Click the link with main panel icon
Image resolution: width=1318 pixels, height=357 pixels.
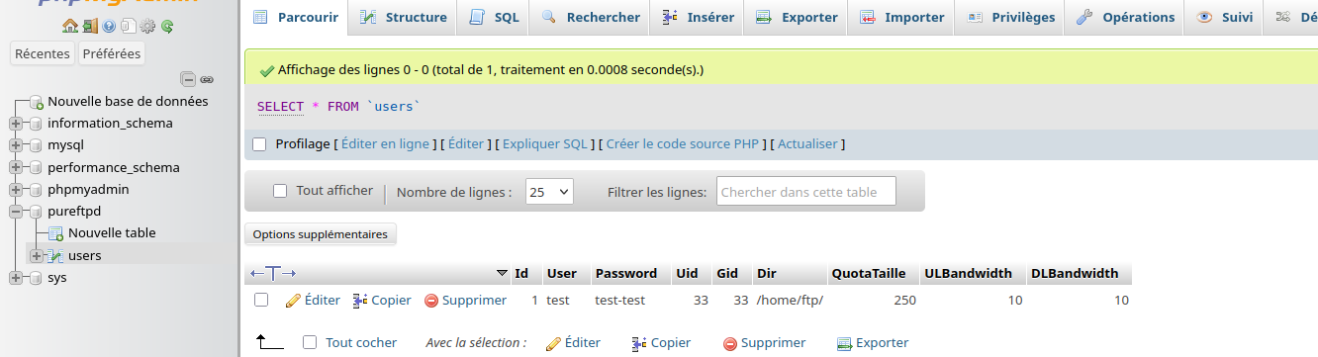pos(207,79)
